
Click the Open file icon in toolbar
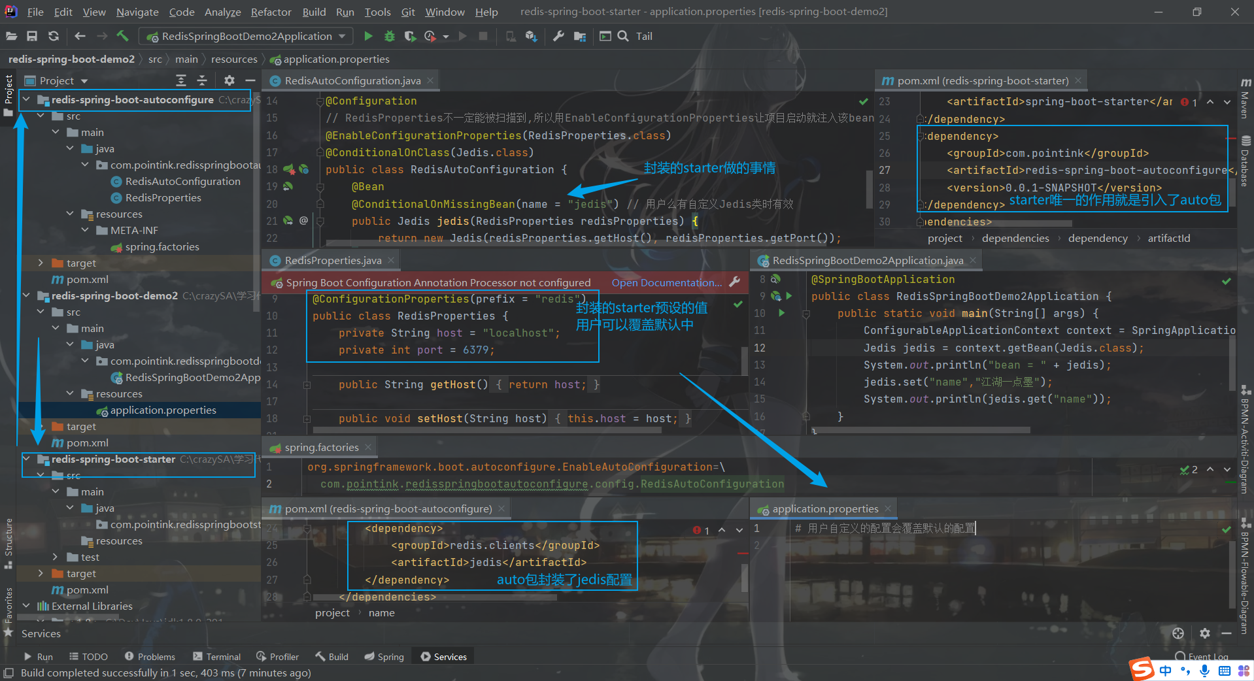(x=12, y=37)
